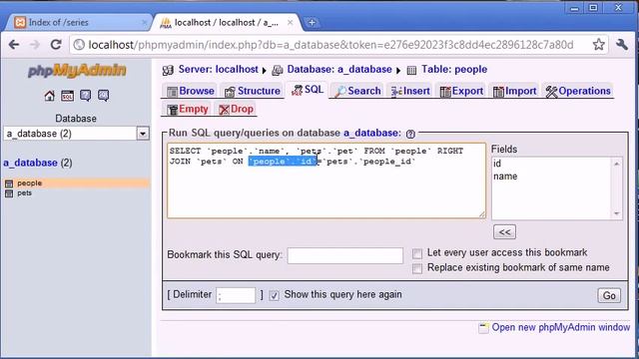The width and height of the screenshot is (639, 359).
Task: Bookmark this page with the star icon
Action: coord(598,44)
